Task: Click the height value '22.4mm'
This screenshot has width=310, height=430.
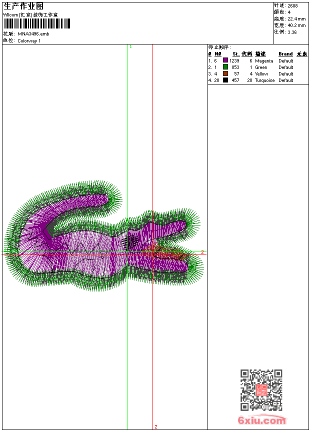Action: pos(296,19)
